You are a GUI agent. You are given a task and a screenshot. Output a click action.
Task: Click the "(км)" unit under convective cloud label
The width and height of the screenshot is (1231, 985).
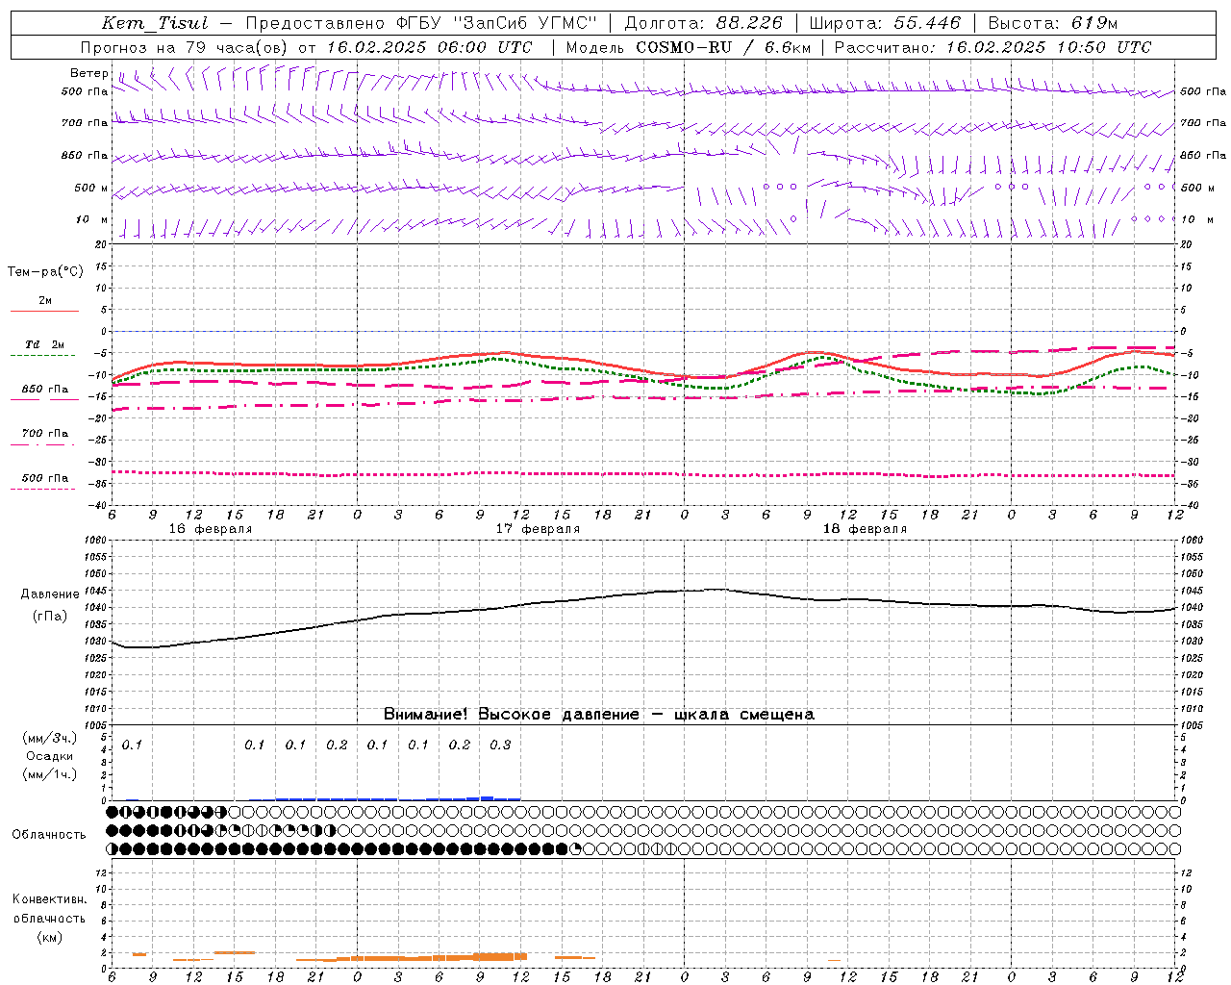50,936
